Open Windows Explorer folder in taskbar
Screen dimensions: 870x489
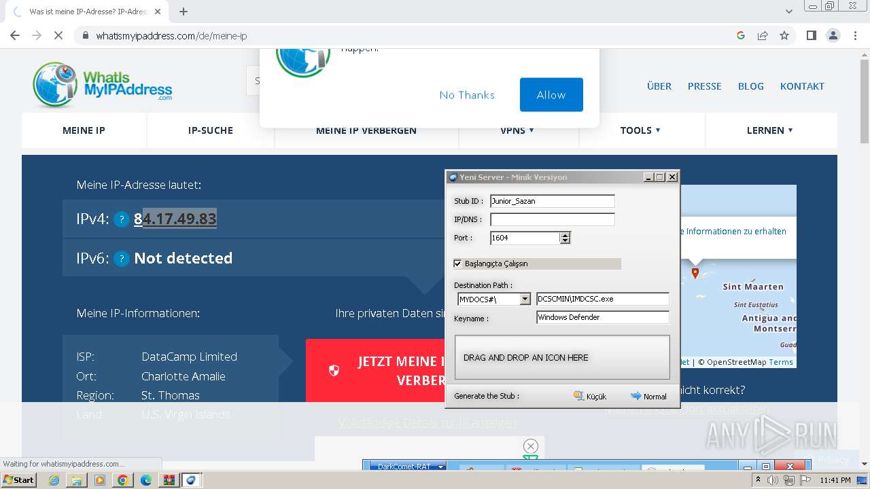(x=77, y=480)
